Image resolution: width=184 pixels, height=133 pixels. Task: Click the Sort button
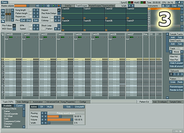pyautogui.click(x=36, y=20)
